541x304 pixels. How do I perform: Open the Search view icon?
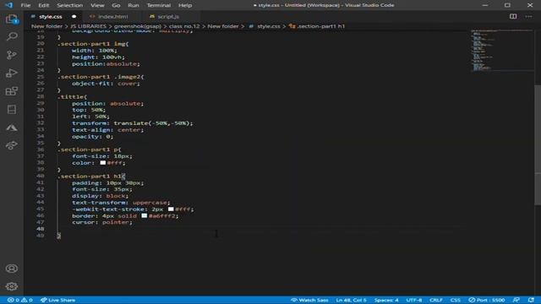[11, 36]
